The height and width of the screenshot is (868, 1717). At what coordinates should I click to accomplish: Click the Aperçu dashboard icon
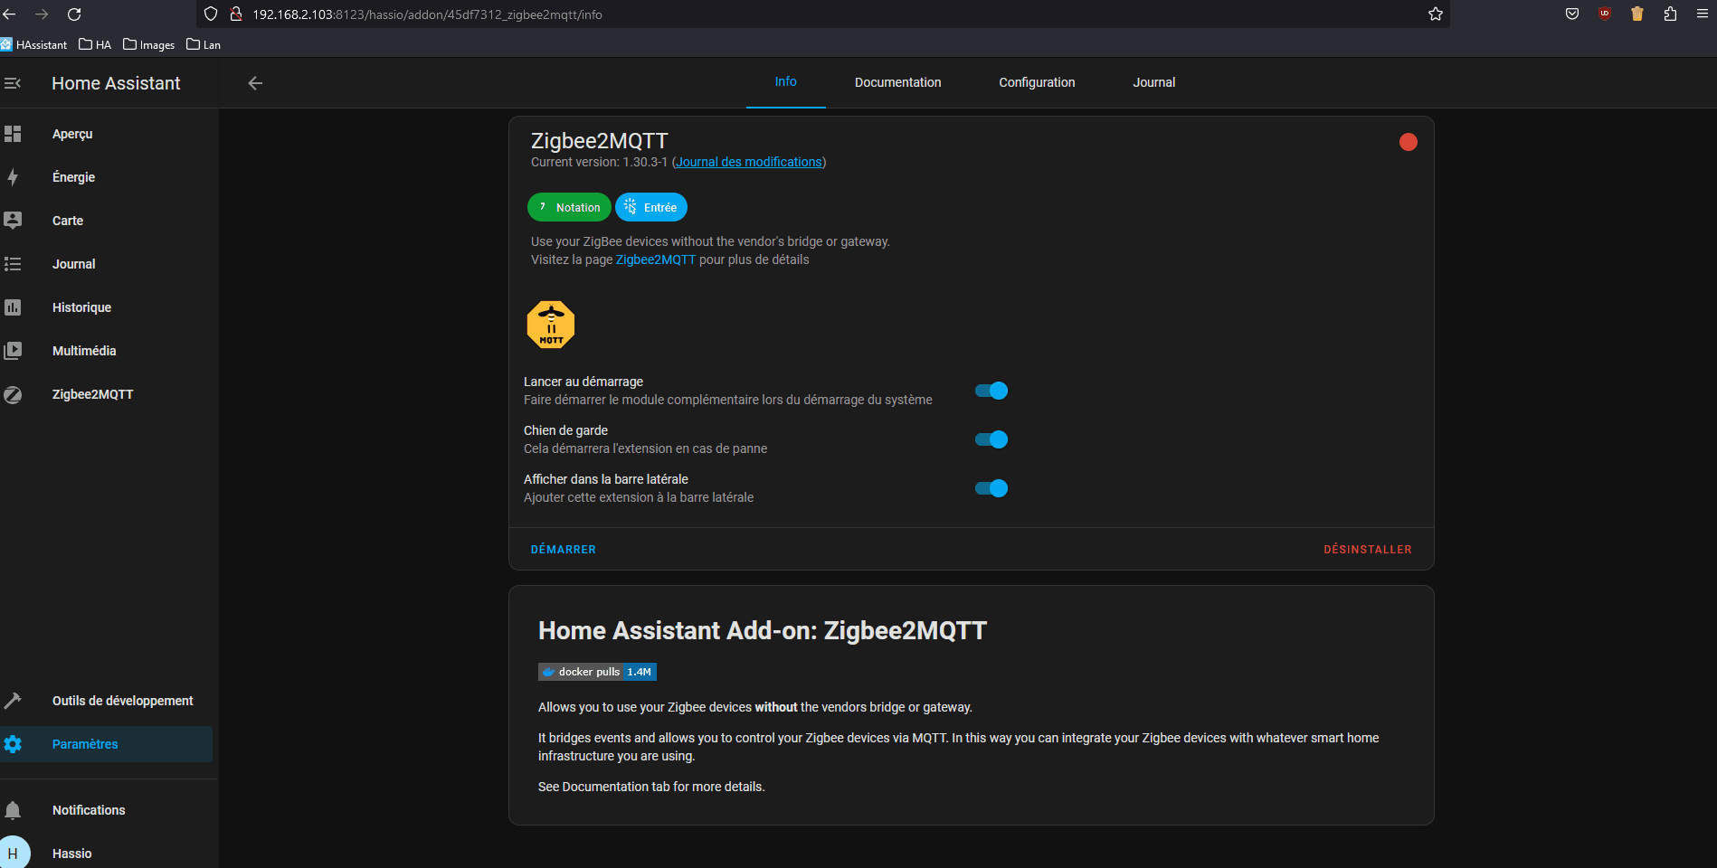click(13, 134)
